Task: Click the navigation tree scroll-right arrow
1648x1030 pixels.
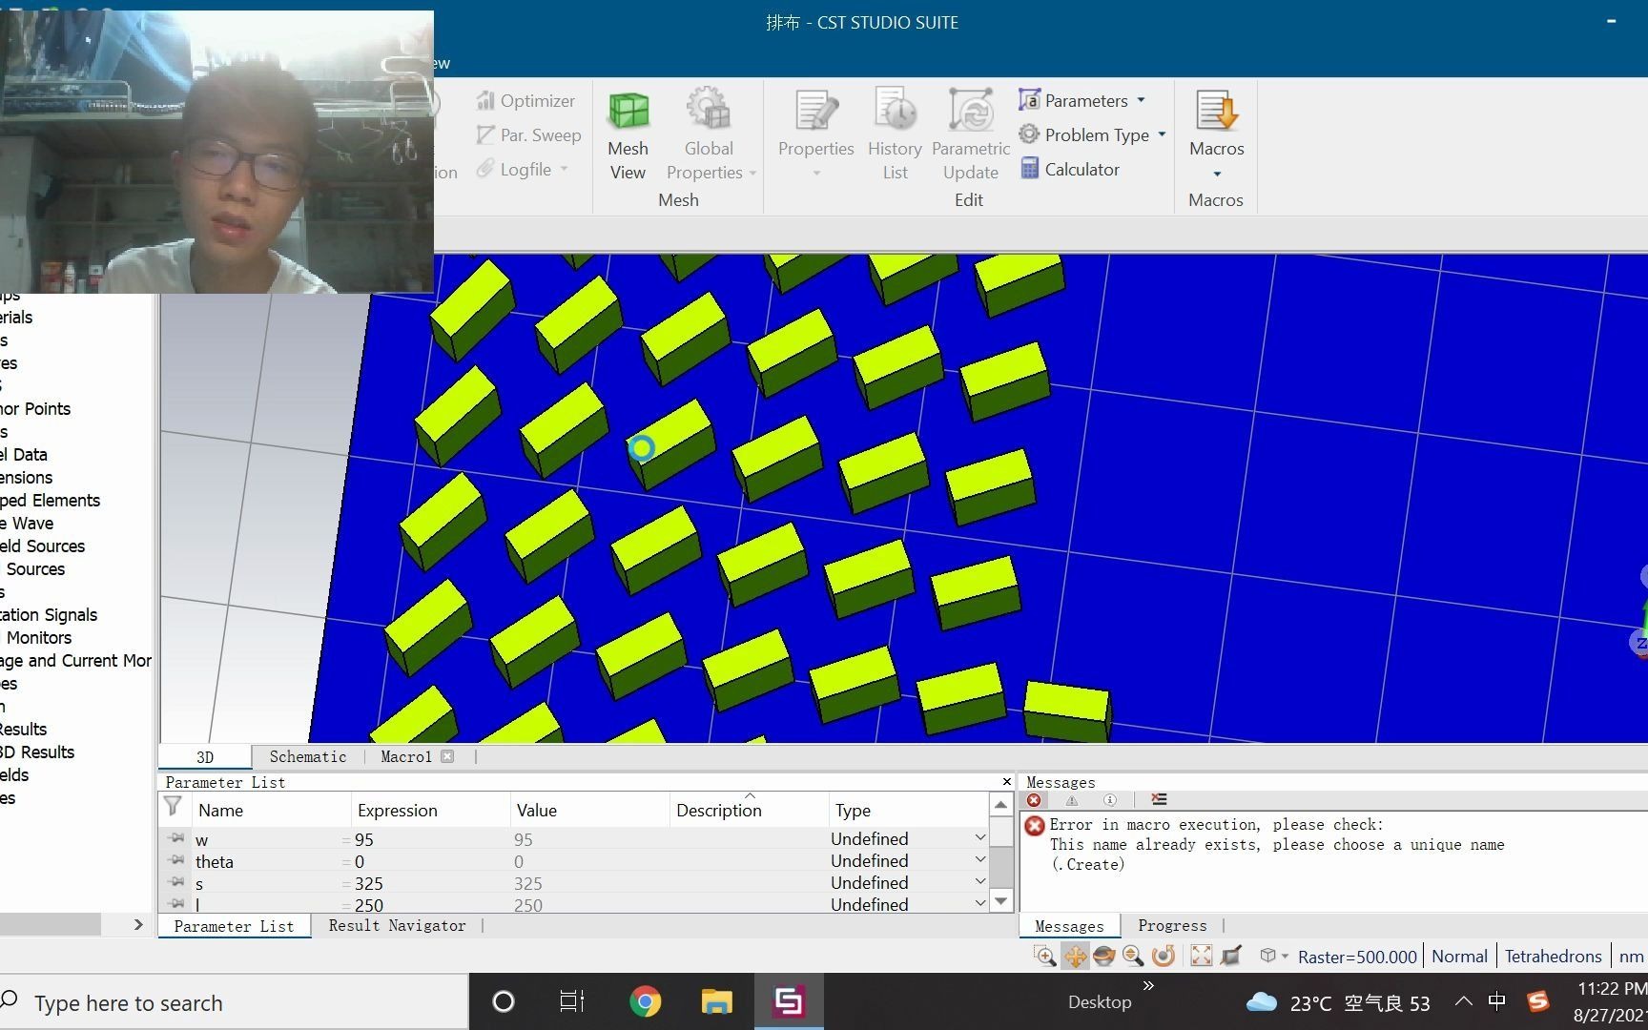Action: click(138, 924)
